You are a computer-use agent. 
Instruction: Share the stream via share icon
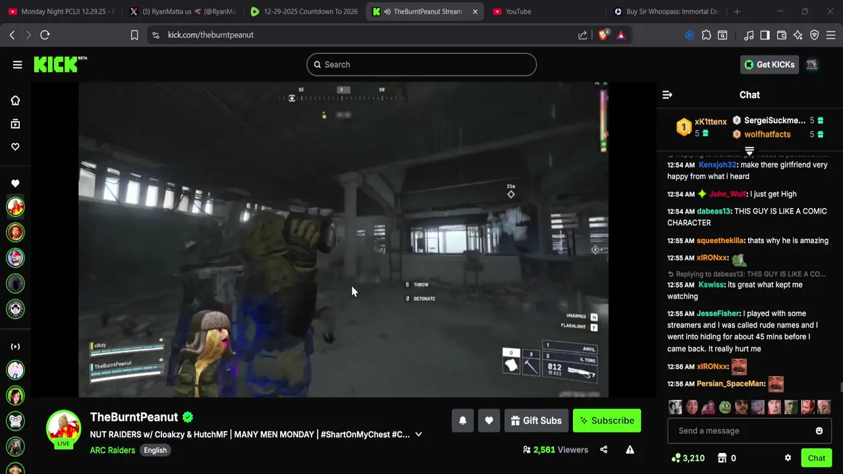click(x=603, y=450)
